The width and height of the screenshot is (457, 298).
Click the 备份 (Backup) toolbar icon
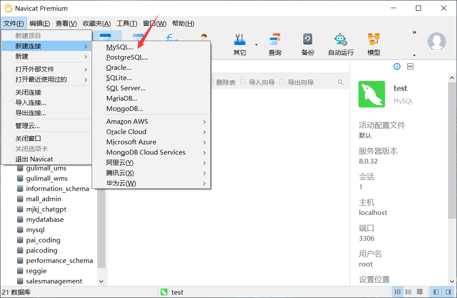[308, 44]
